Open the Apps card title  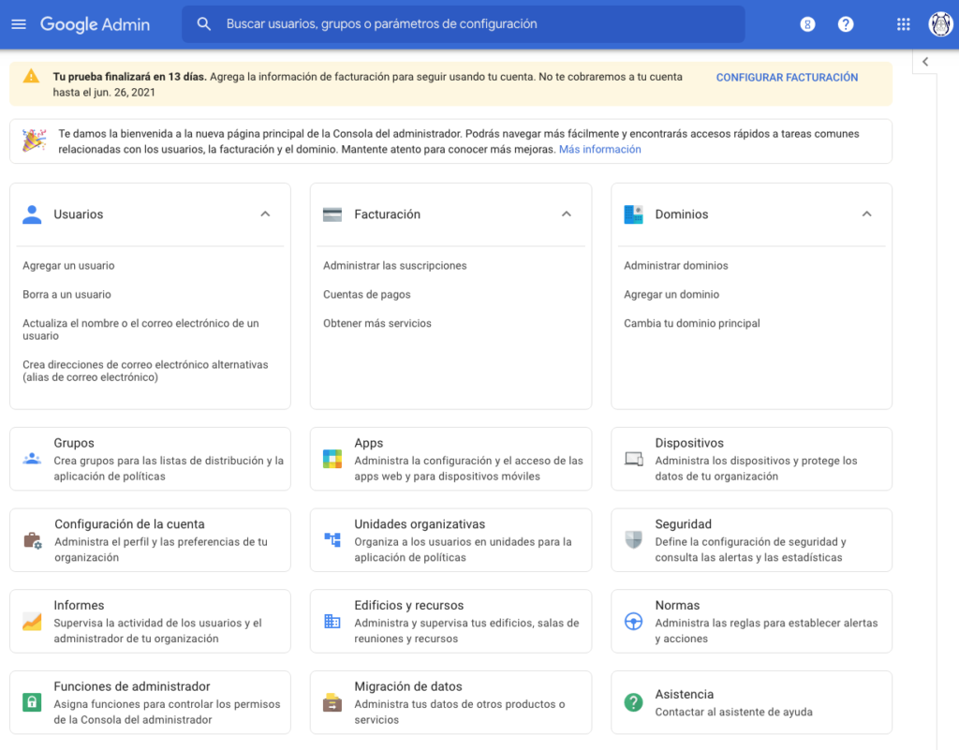pyautogui.click(x=369, y=443)
